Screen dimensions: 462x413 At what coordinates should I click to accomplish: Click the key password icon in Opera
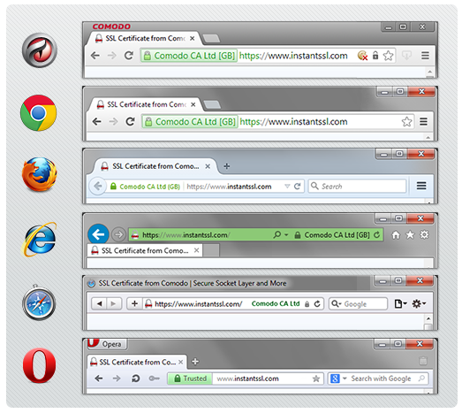154,379
